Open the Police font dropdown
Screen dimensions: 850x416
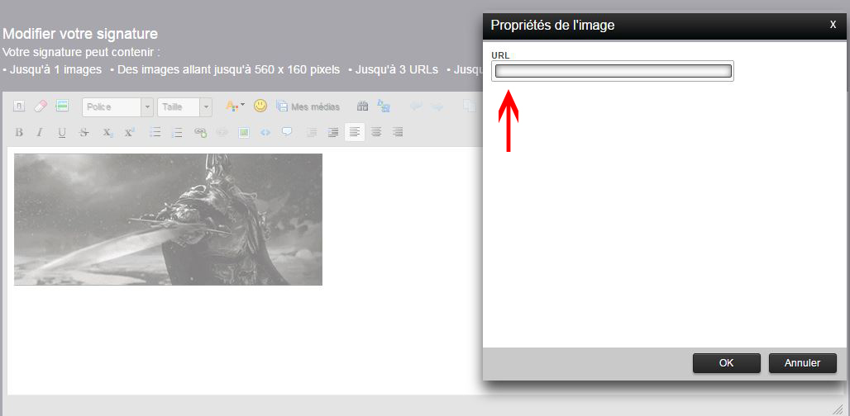coord(117,107)
